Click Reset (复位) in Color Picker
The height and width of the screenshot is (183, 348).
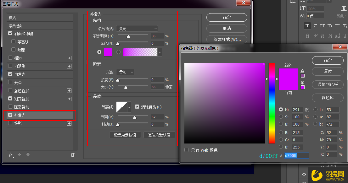click(x=328, y=72)
